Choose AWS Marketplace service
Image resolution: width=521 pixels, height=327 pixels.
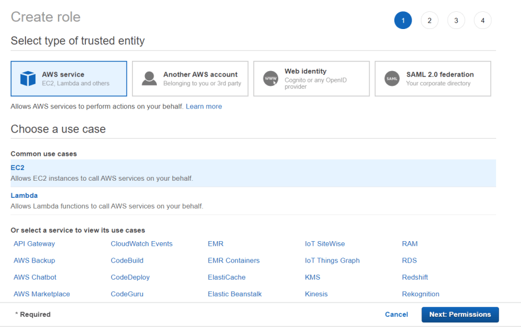point(42,294)
